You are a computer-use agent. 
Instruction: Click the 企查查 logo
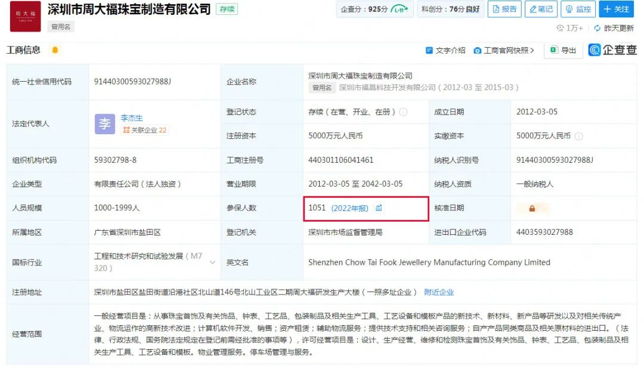pos(612,49)
